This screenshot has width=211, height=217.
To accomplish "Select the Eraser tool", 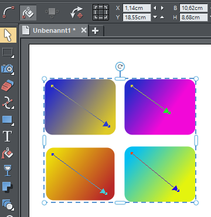I will (x=8, y=85).
